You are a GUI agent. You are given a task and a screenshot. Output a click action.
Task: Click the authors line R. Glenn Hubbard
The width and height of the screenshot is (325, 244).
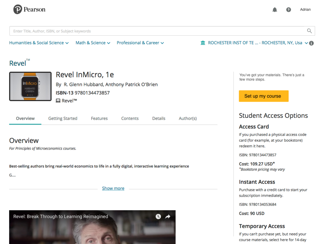click(x=107, y=85)
